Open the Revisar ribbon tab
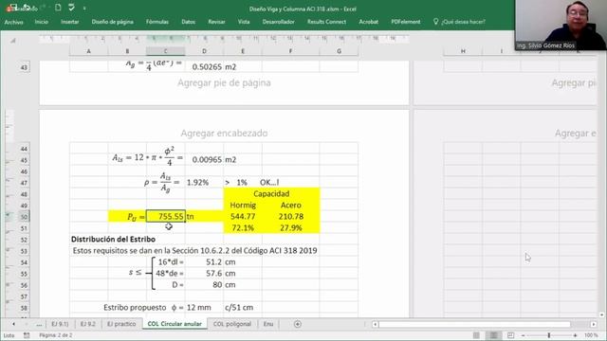This screenshot has height=341, width=607. pyautogui.click(x=216, y=22)
